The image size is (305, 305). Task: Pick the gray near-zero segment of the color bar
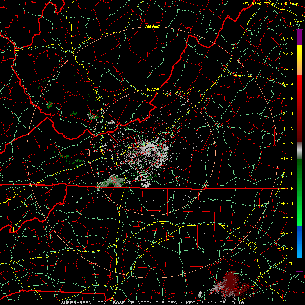point(299,151)
